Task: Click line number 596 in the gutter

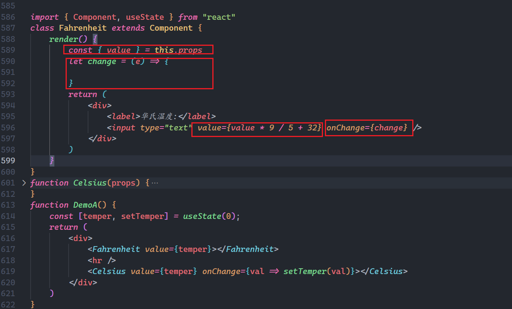Action: pyautogui.click(x=9, y=128)
